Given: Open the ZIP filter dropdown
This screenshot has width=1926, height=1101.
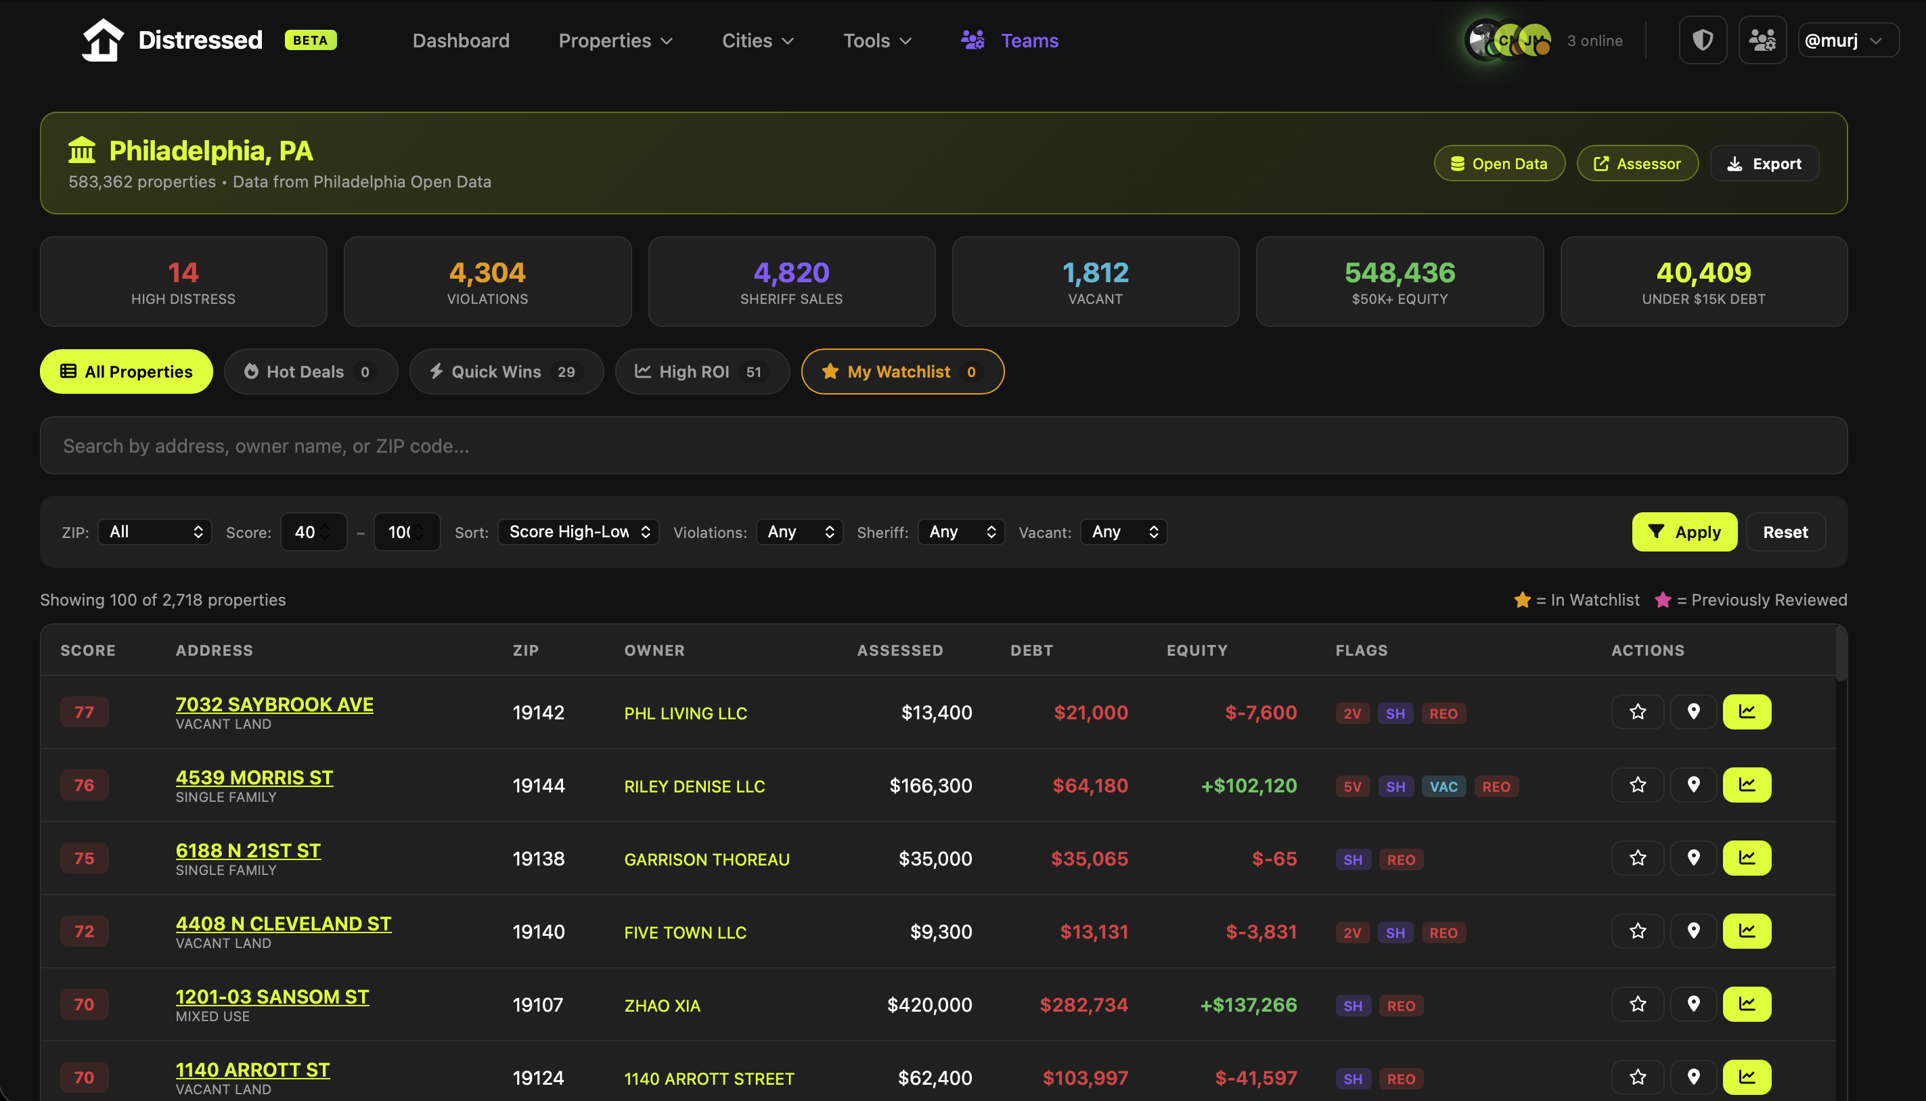Looking at the screenshot, I should (154, 532).
